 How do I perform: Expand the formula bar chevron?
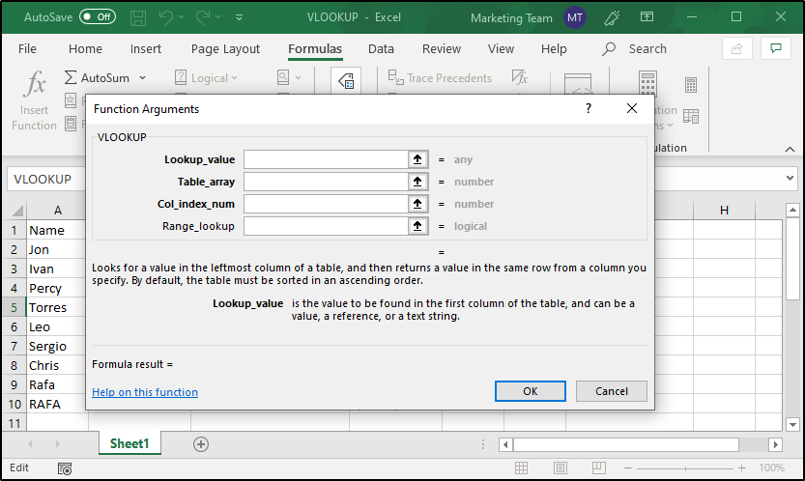(790, 178)
